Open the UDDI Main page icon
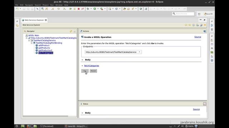 [x=194, y=25]
